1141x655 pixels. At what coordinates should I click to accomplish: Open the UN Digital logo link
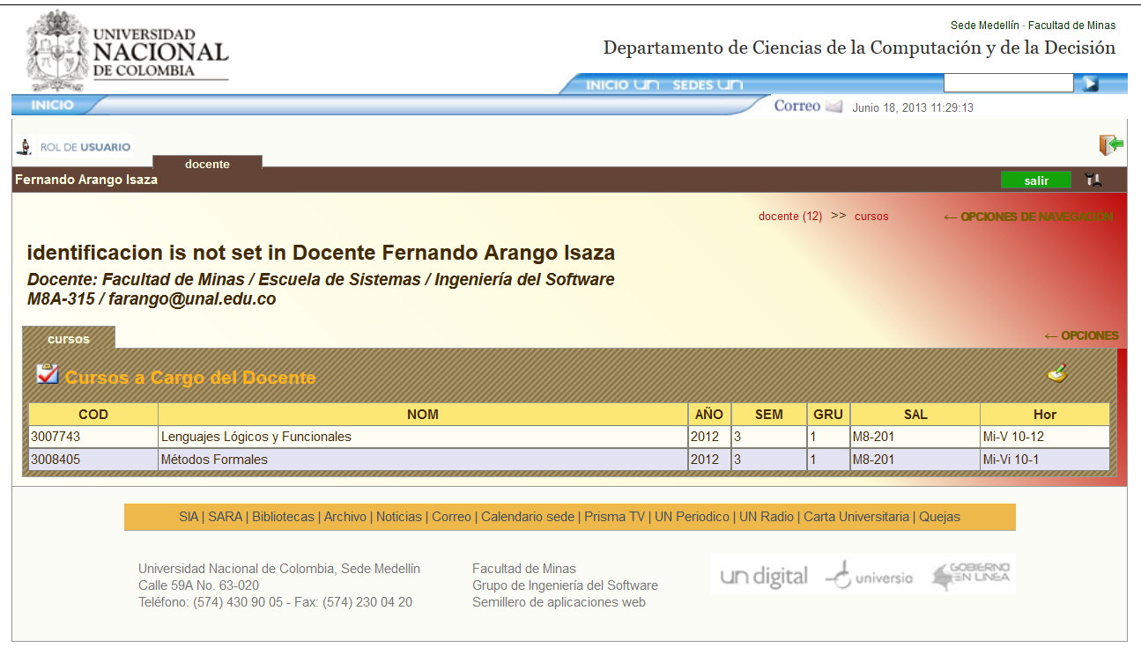pyautogui.click(x=763, y=577)
